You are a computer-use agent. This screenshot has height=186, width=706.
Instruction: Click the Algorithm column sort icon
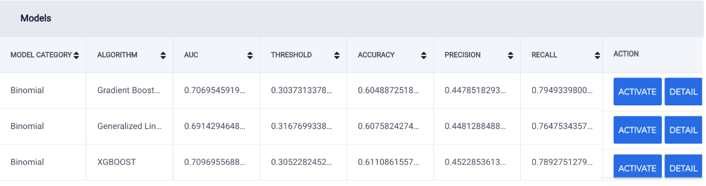[x=163, y=55]
